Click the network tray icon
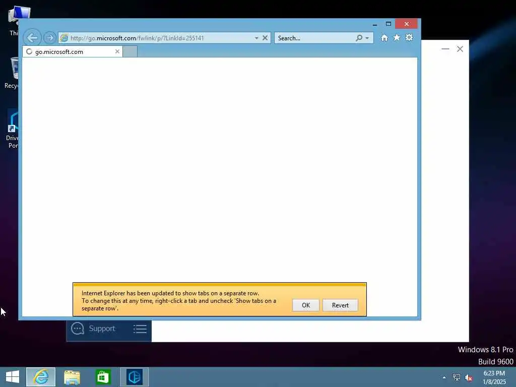This screenshot has height=387, width=516. point(457,377)
